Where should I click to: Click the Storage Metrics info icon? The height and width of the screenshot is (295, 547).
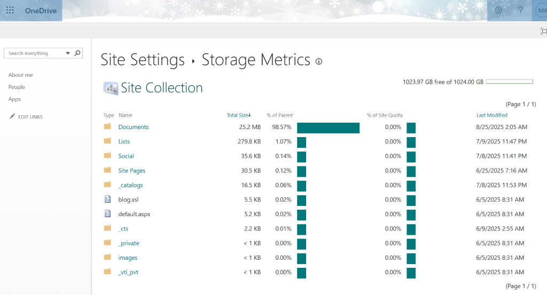click(x=319, y=61)
